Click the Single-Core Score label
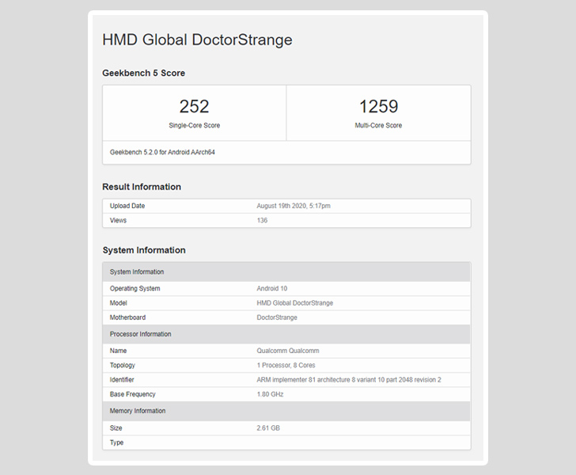Screen dimensions: 576x475 point(195,125)
